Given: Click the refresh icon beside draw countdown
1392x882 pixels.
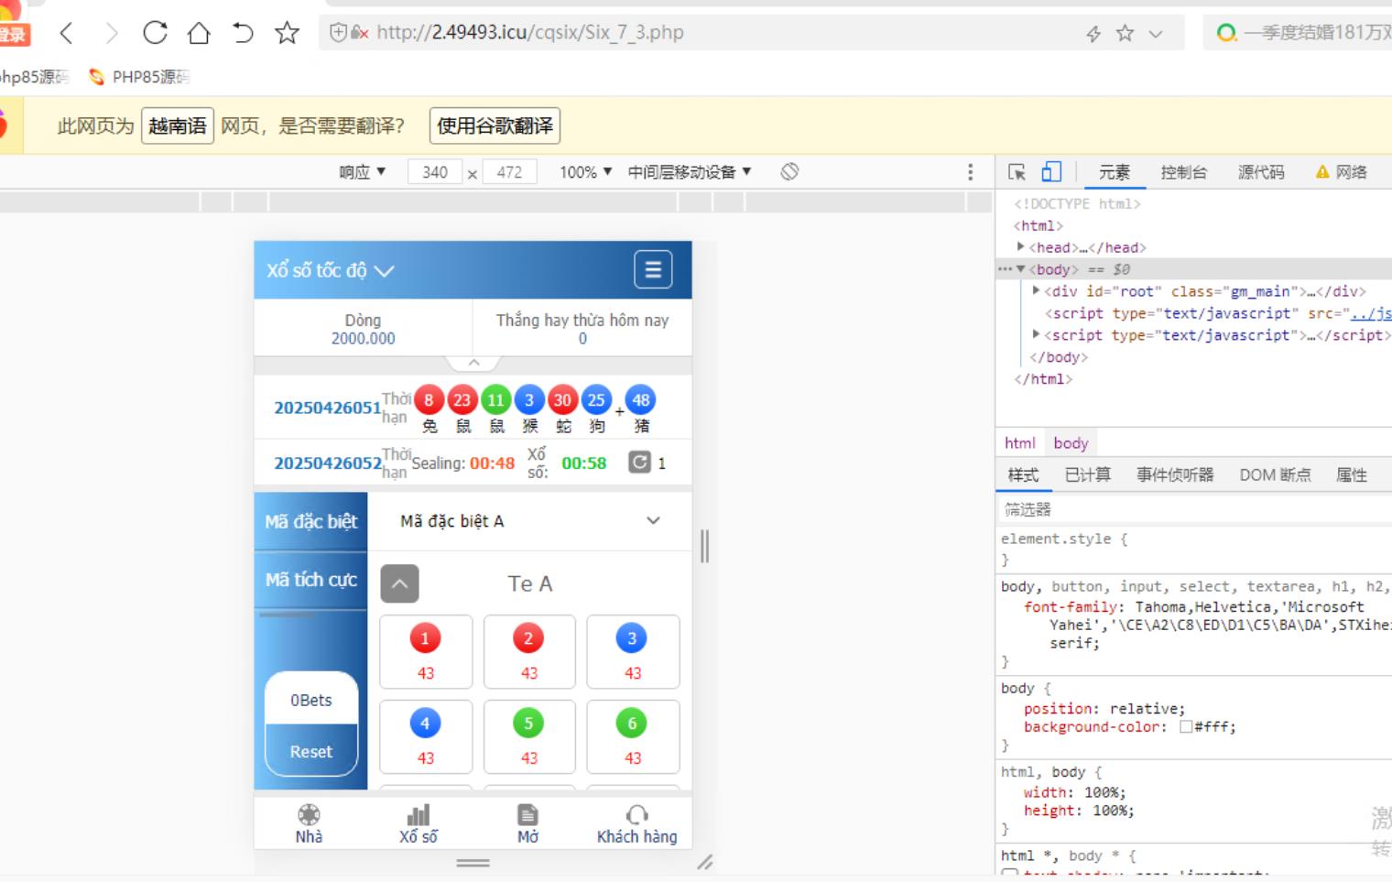Looking at the screenshot, I should 639,463.
